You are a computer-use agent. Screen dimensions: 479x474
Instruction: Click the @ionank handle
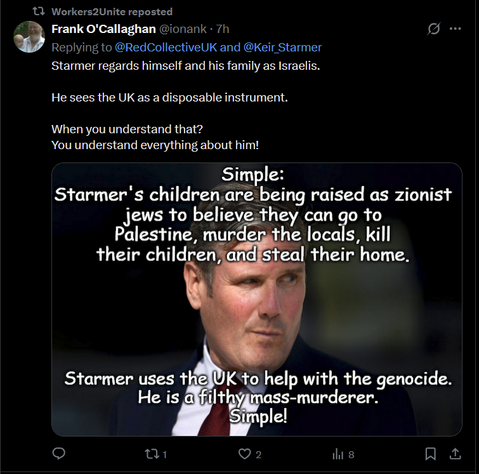tap(183, 29)
